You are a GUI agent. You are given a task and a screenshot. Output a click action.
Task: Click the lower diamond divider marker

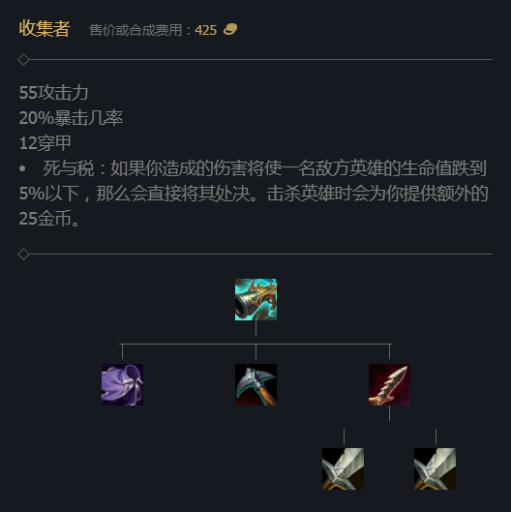23,254
